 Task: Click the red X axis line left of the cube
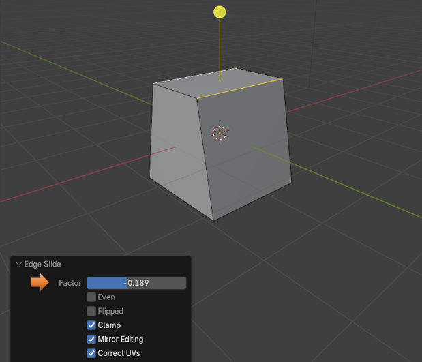click(82, 177)
